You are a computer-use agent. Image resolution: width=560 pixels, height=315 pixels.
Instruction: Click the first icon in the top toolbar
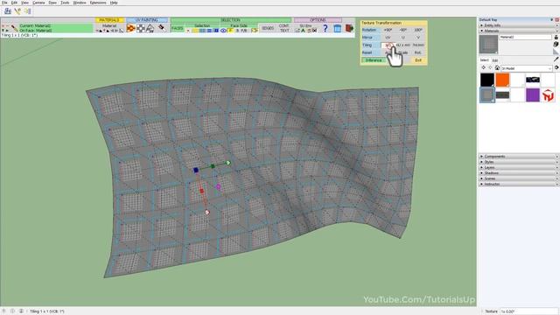(8, 11)
